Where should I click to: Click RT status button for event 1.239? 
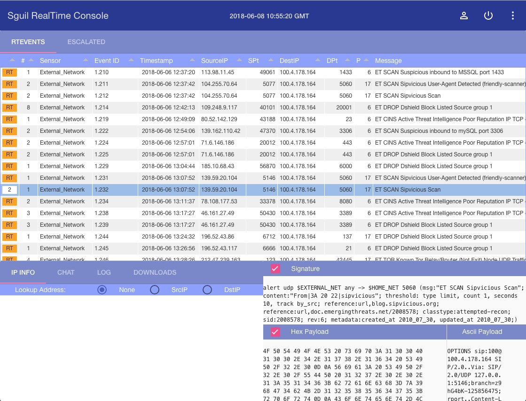(9, 225)
